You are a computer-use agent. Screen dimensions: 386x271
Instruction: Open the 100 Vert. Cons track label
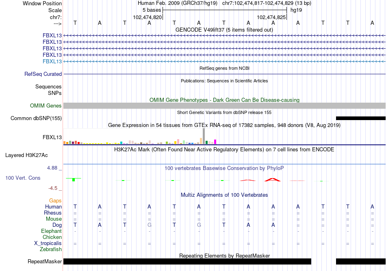click(23, 178)
